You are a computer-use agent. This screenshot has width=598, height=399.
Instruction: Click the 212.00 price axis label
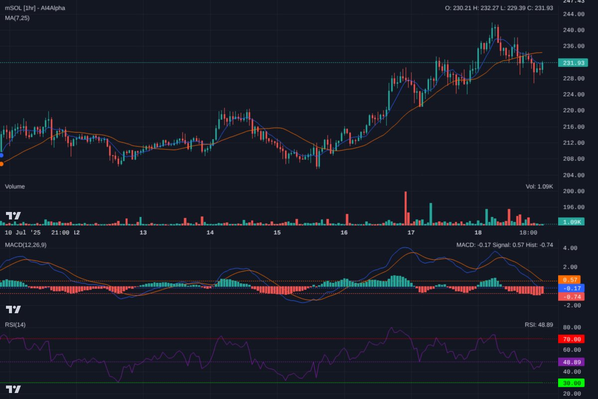click(573, 143)
